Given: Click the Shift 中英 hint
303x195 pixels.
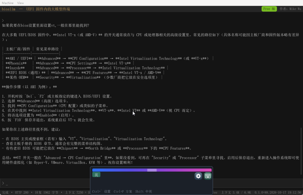Looking at the screenshot, I should click(144, 192).
